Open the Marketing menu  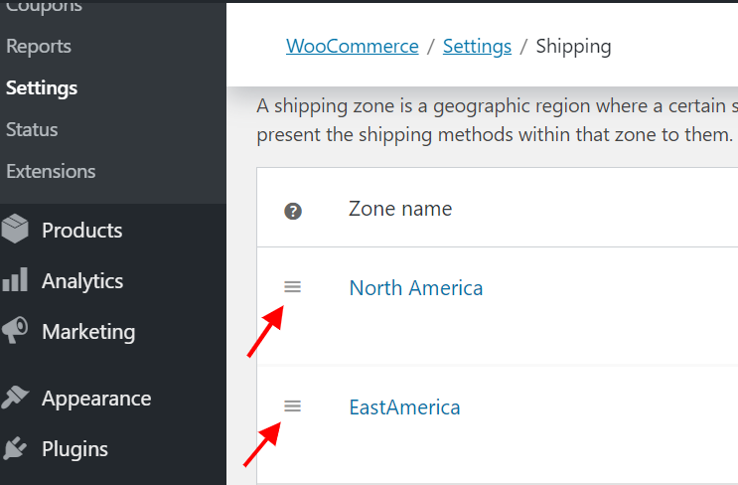pos(88,331)
